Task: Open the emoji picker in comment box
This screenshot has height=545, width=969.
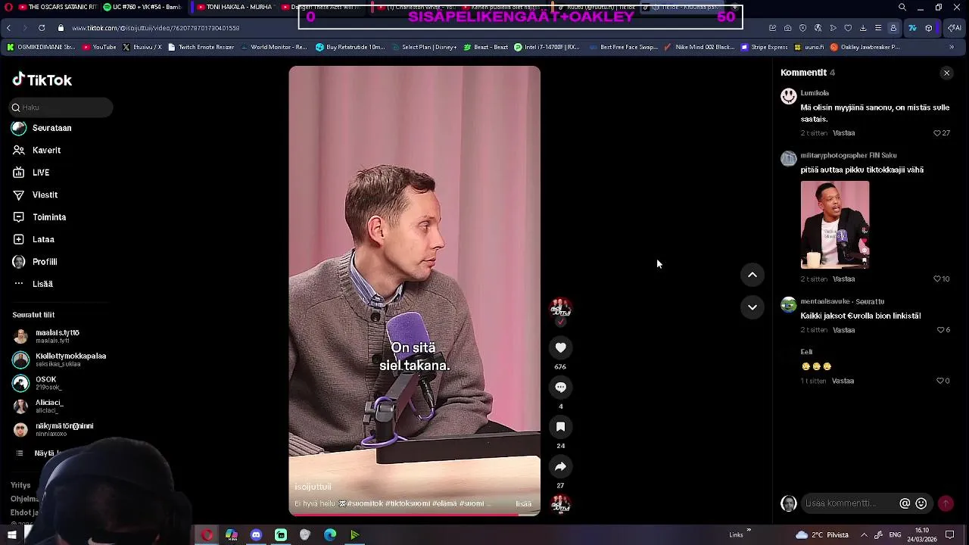Action: [921, 503]
